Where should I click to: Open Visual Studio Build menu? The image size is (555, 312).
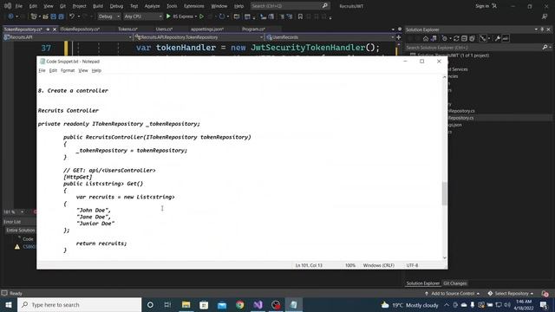tap(98, 6)
